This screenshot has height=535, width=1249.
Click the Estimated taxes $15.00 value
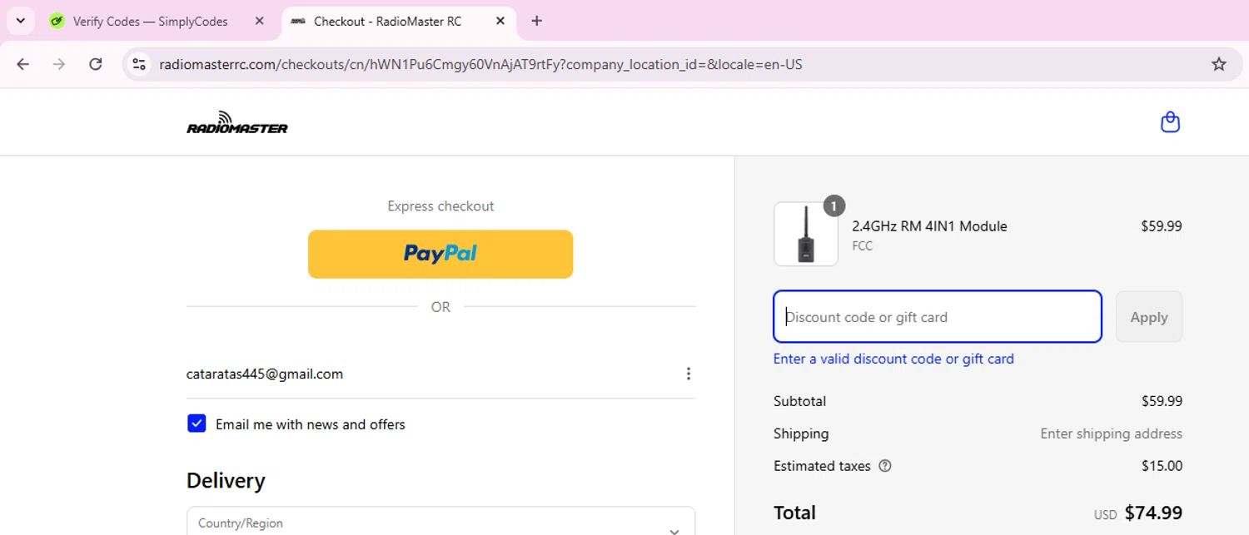pyautogui.click(x=1162, y=466)
